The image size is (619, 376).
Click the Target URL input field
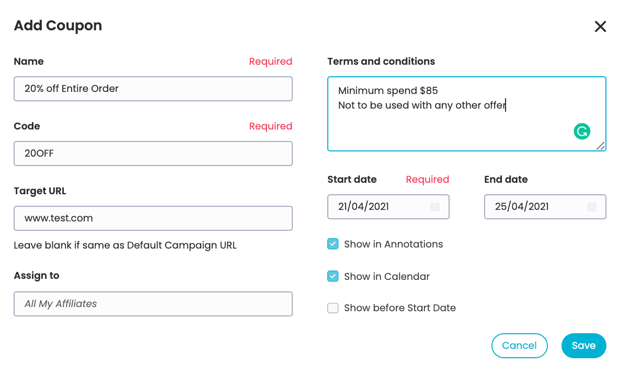click(153, 218)
